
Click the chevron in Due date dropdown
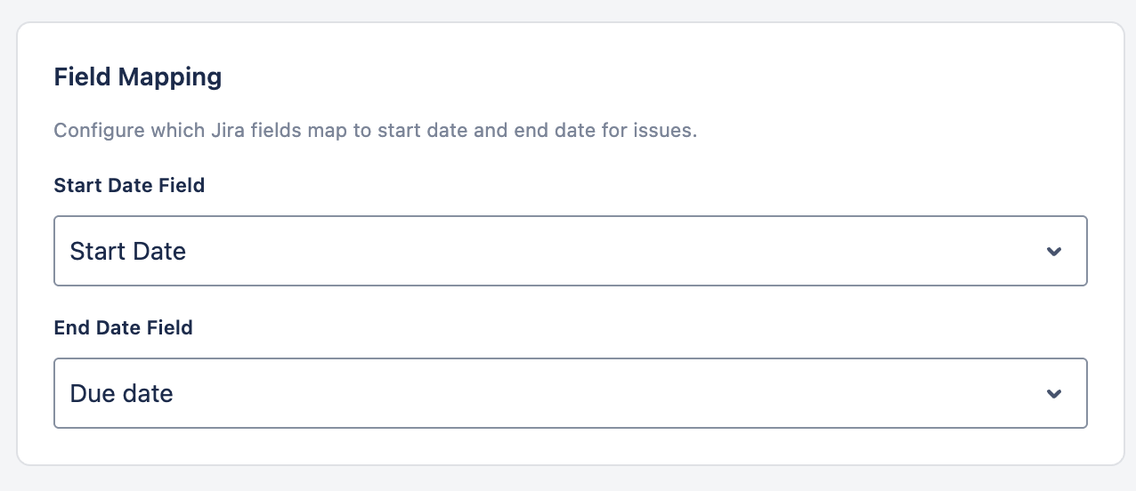(x=1054, y=394)
